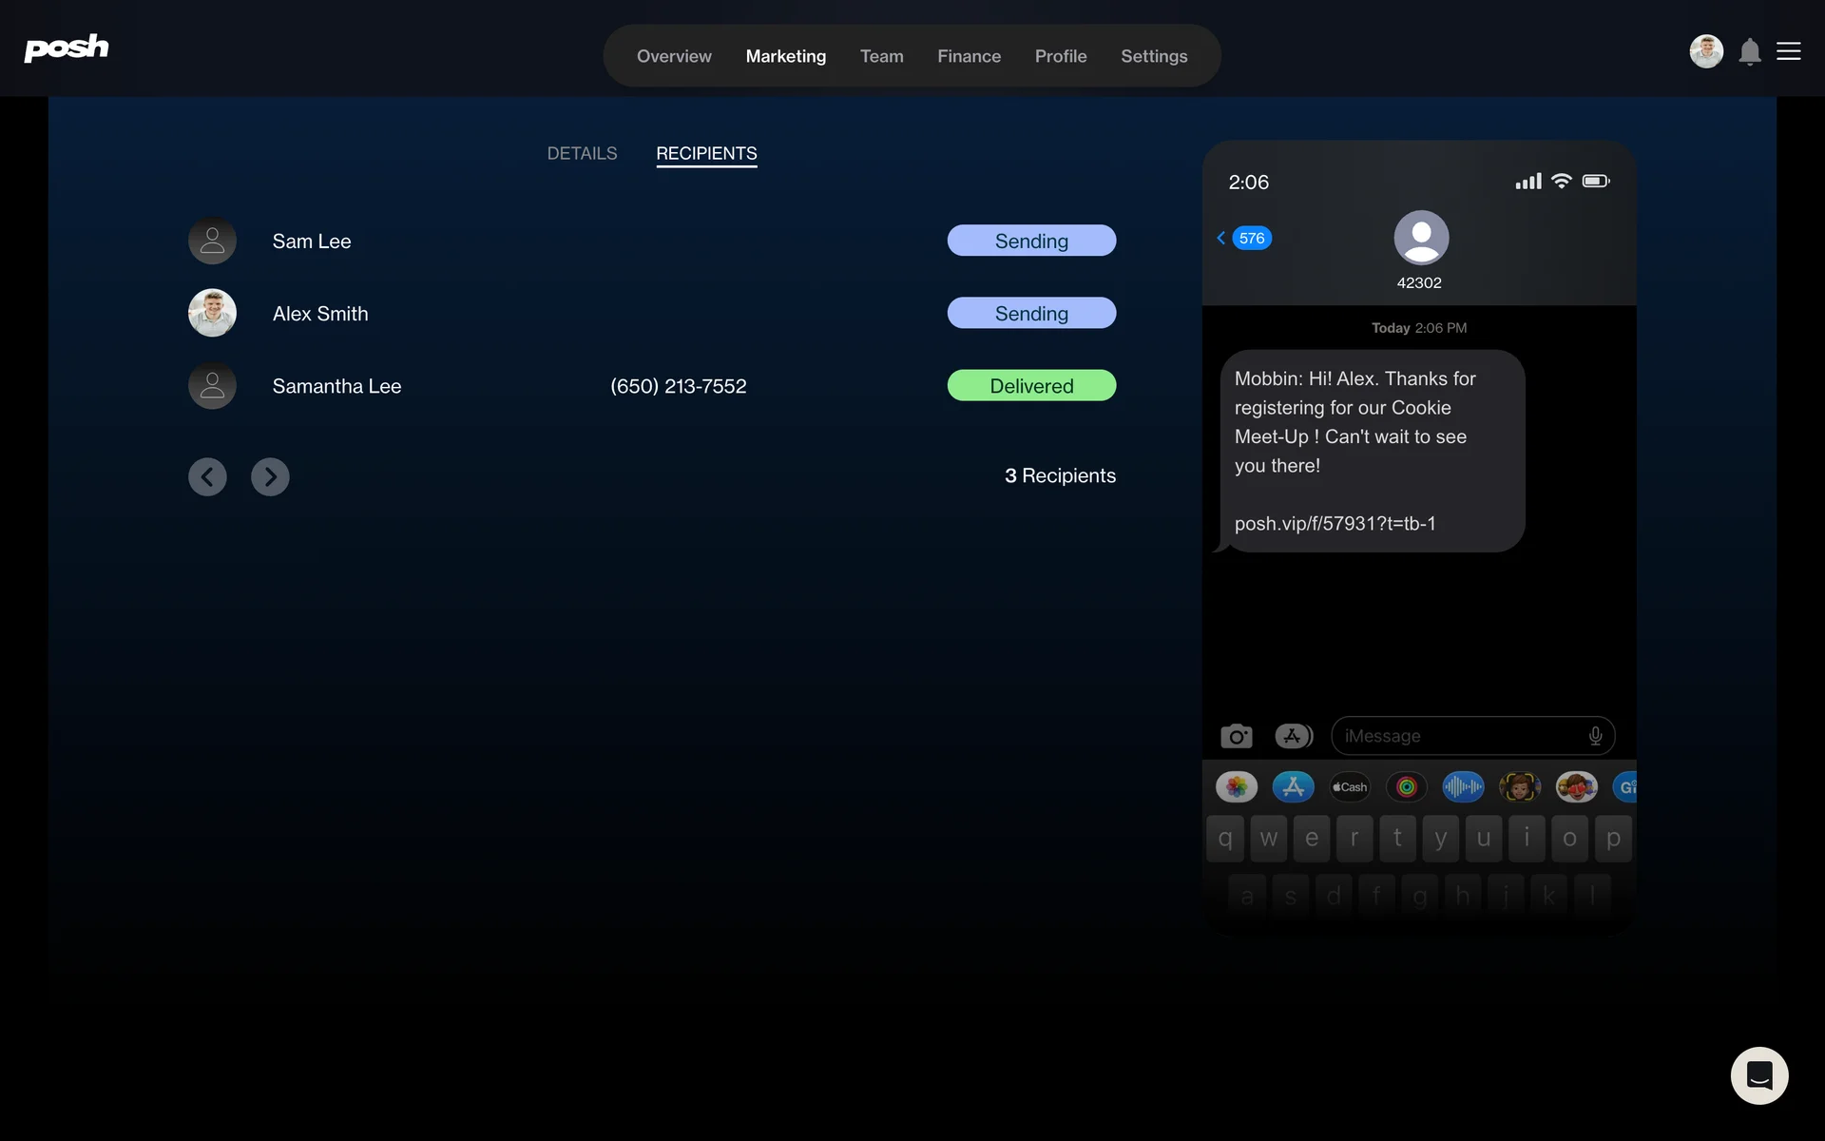Switch to the Details tab

[x=582, y=153]
